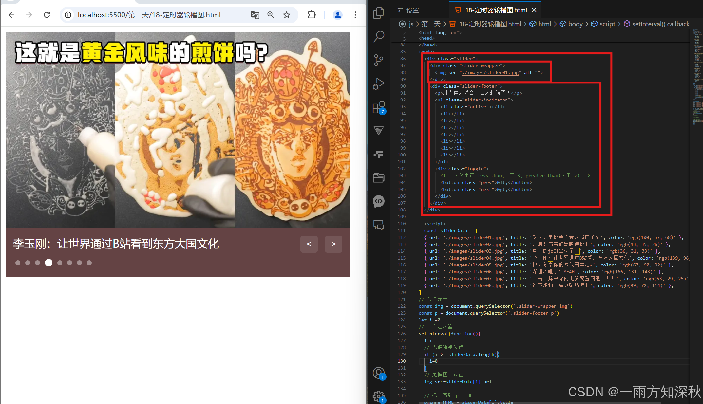
Task: Select the first slider indicator dot
Action: tap(18, 263)
